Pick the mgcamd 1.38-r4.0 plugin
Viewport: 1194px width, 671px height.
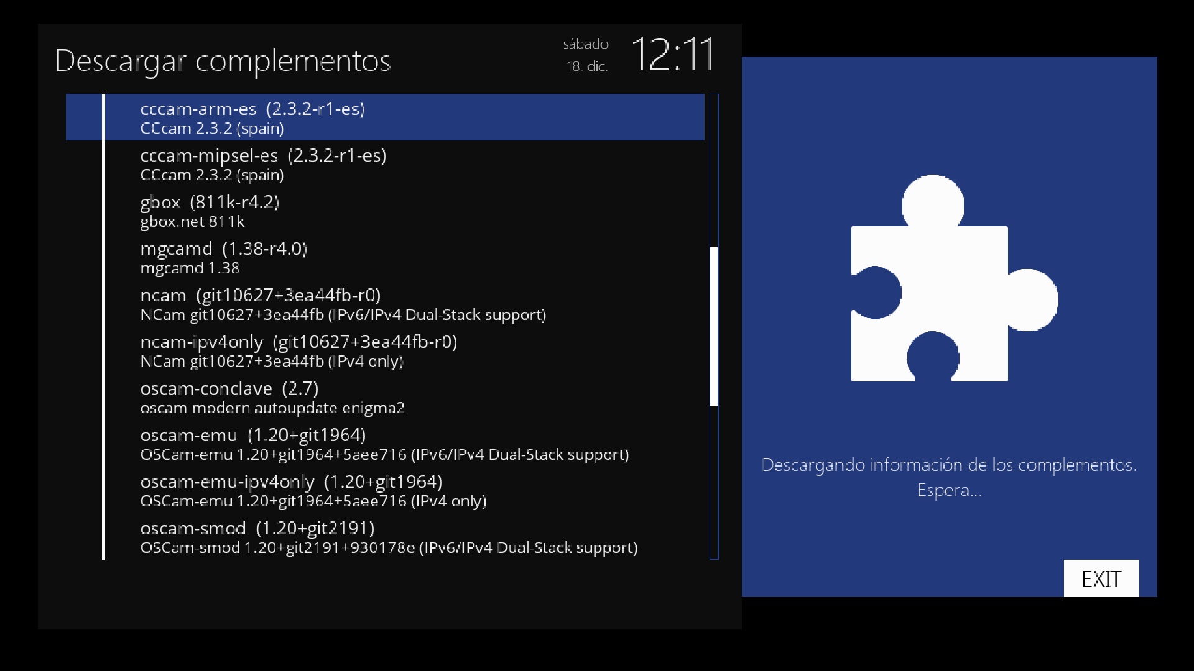pos(385,257)
